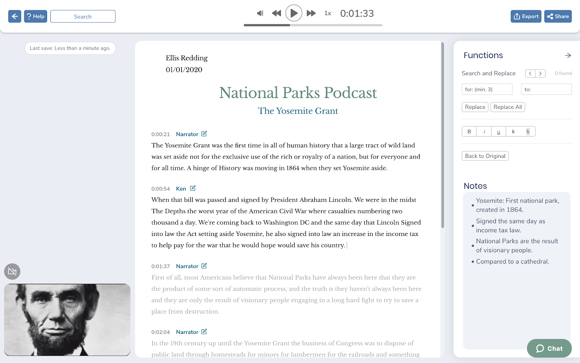Click the 0:01:33 playback time
This screenshot has height=363, width=580.
point(357,14)
